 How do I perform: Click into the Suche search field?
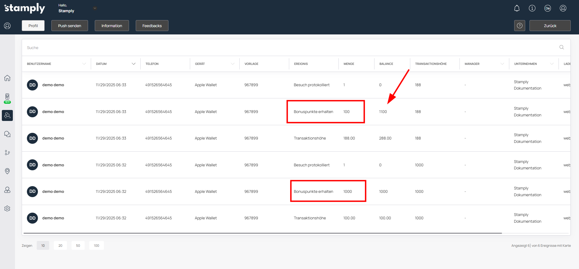275,48
